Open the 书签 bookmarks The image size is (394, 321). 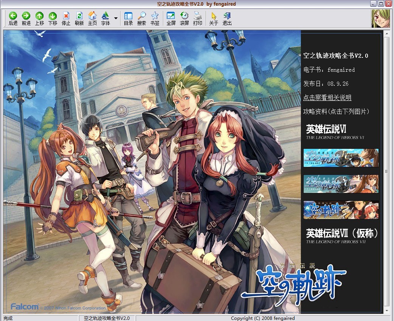155,19
